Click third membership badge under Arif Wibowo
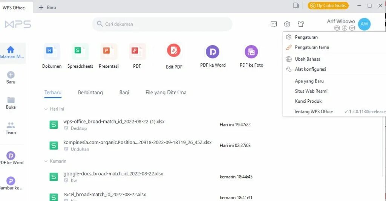 pyautogui.click(x=352, y=28)
